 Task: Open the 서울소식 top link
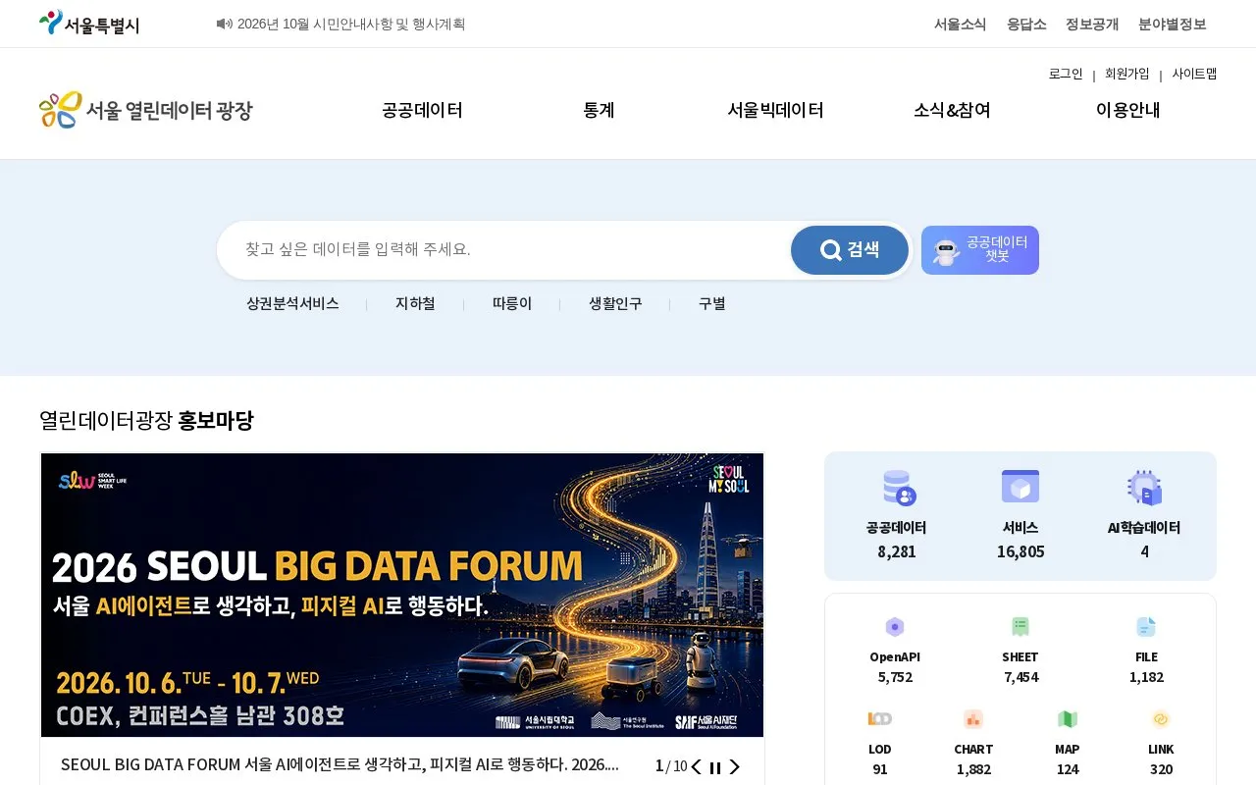pyautogui.click(x=960, y=24)
